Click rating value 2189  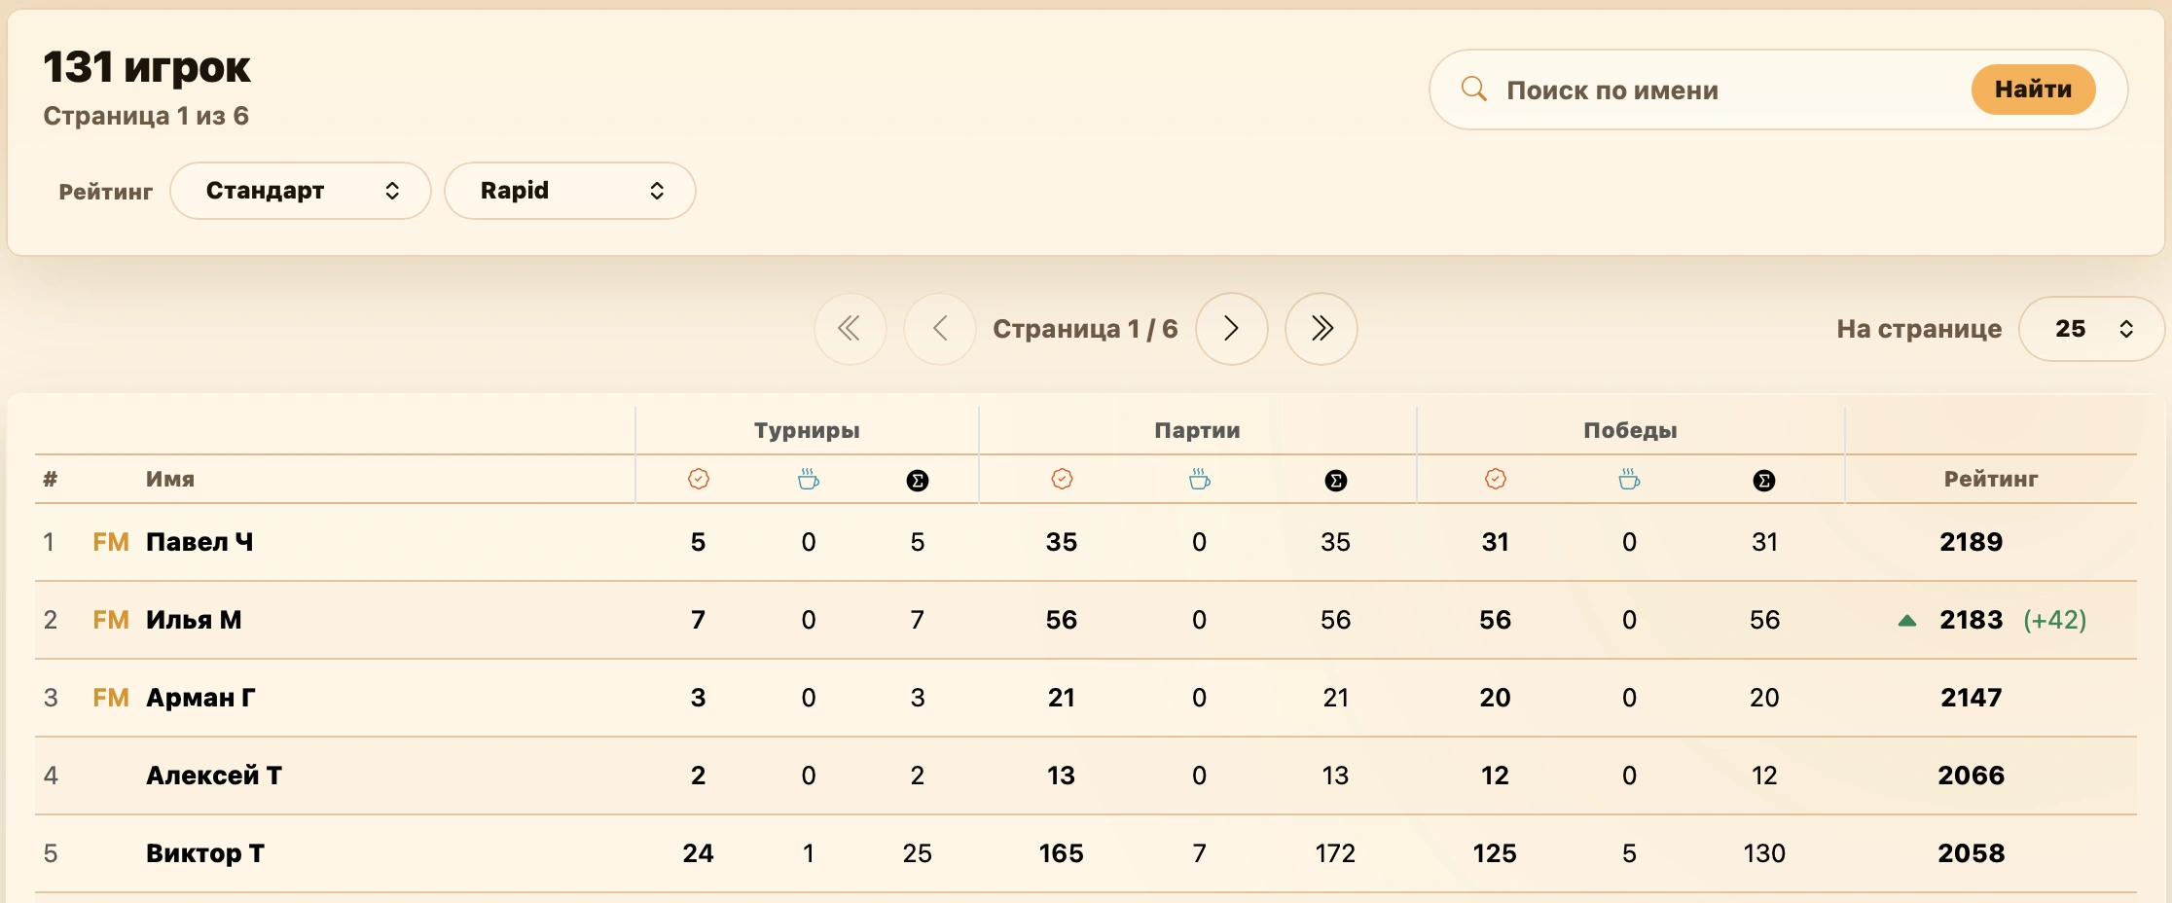(1972, 542)
